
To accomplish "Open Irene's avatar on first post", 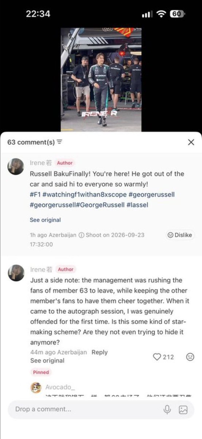I will point(16,167).
